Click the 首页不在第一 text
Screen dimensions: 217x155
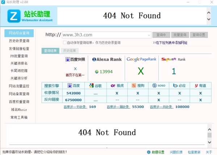coord(75,75)
